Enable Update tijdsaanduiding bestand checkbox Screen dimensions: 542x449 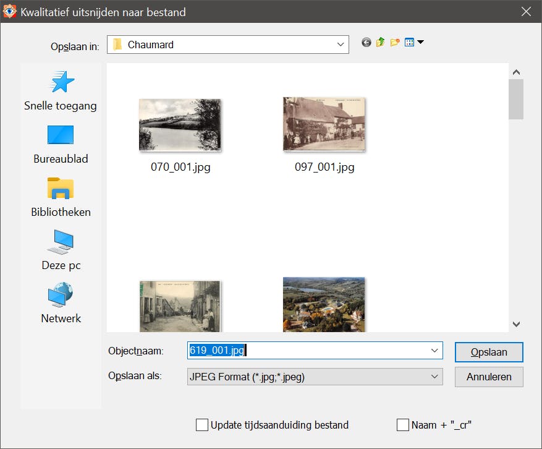202,425
